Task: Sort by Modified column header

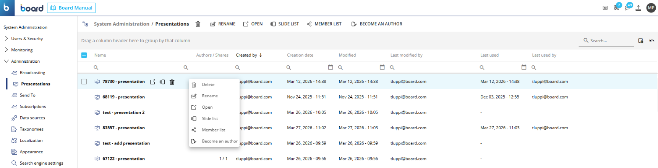Action: (347, 55)
